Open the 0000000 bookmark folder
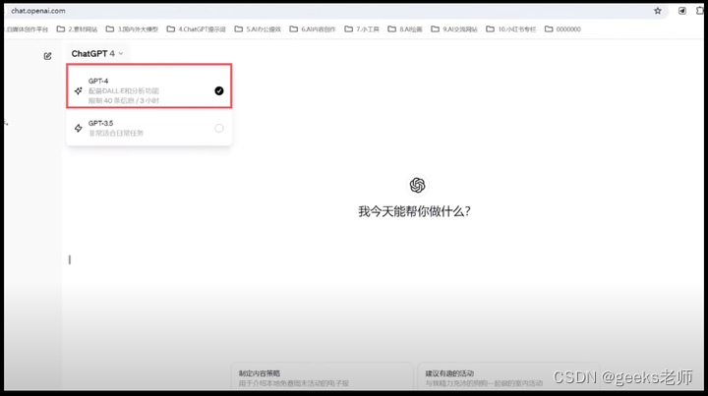Screen dimensions: 708x396 (563, 29)
